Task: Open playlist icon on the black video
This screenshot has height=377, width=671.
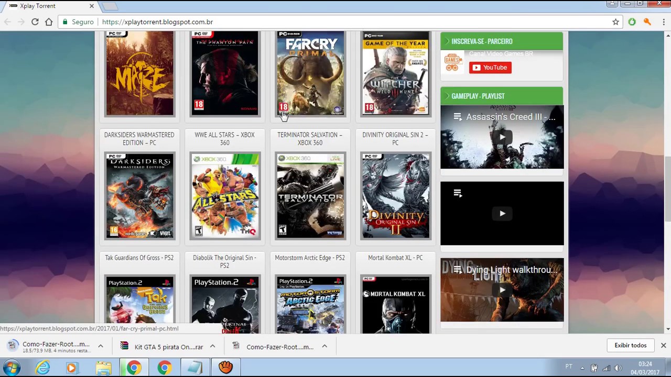Action: tap(458, 194)
